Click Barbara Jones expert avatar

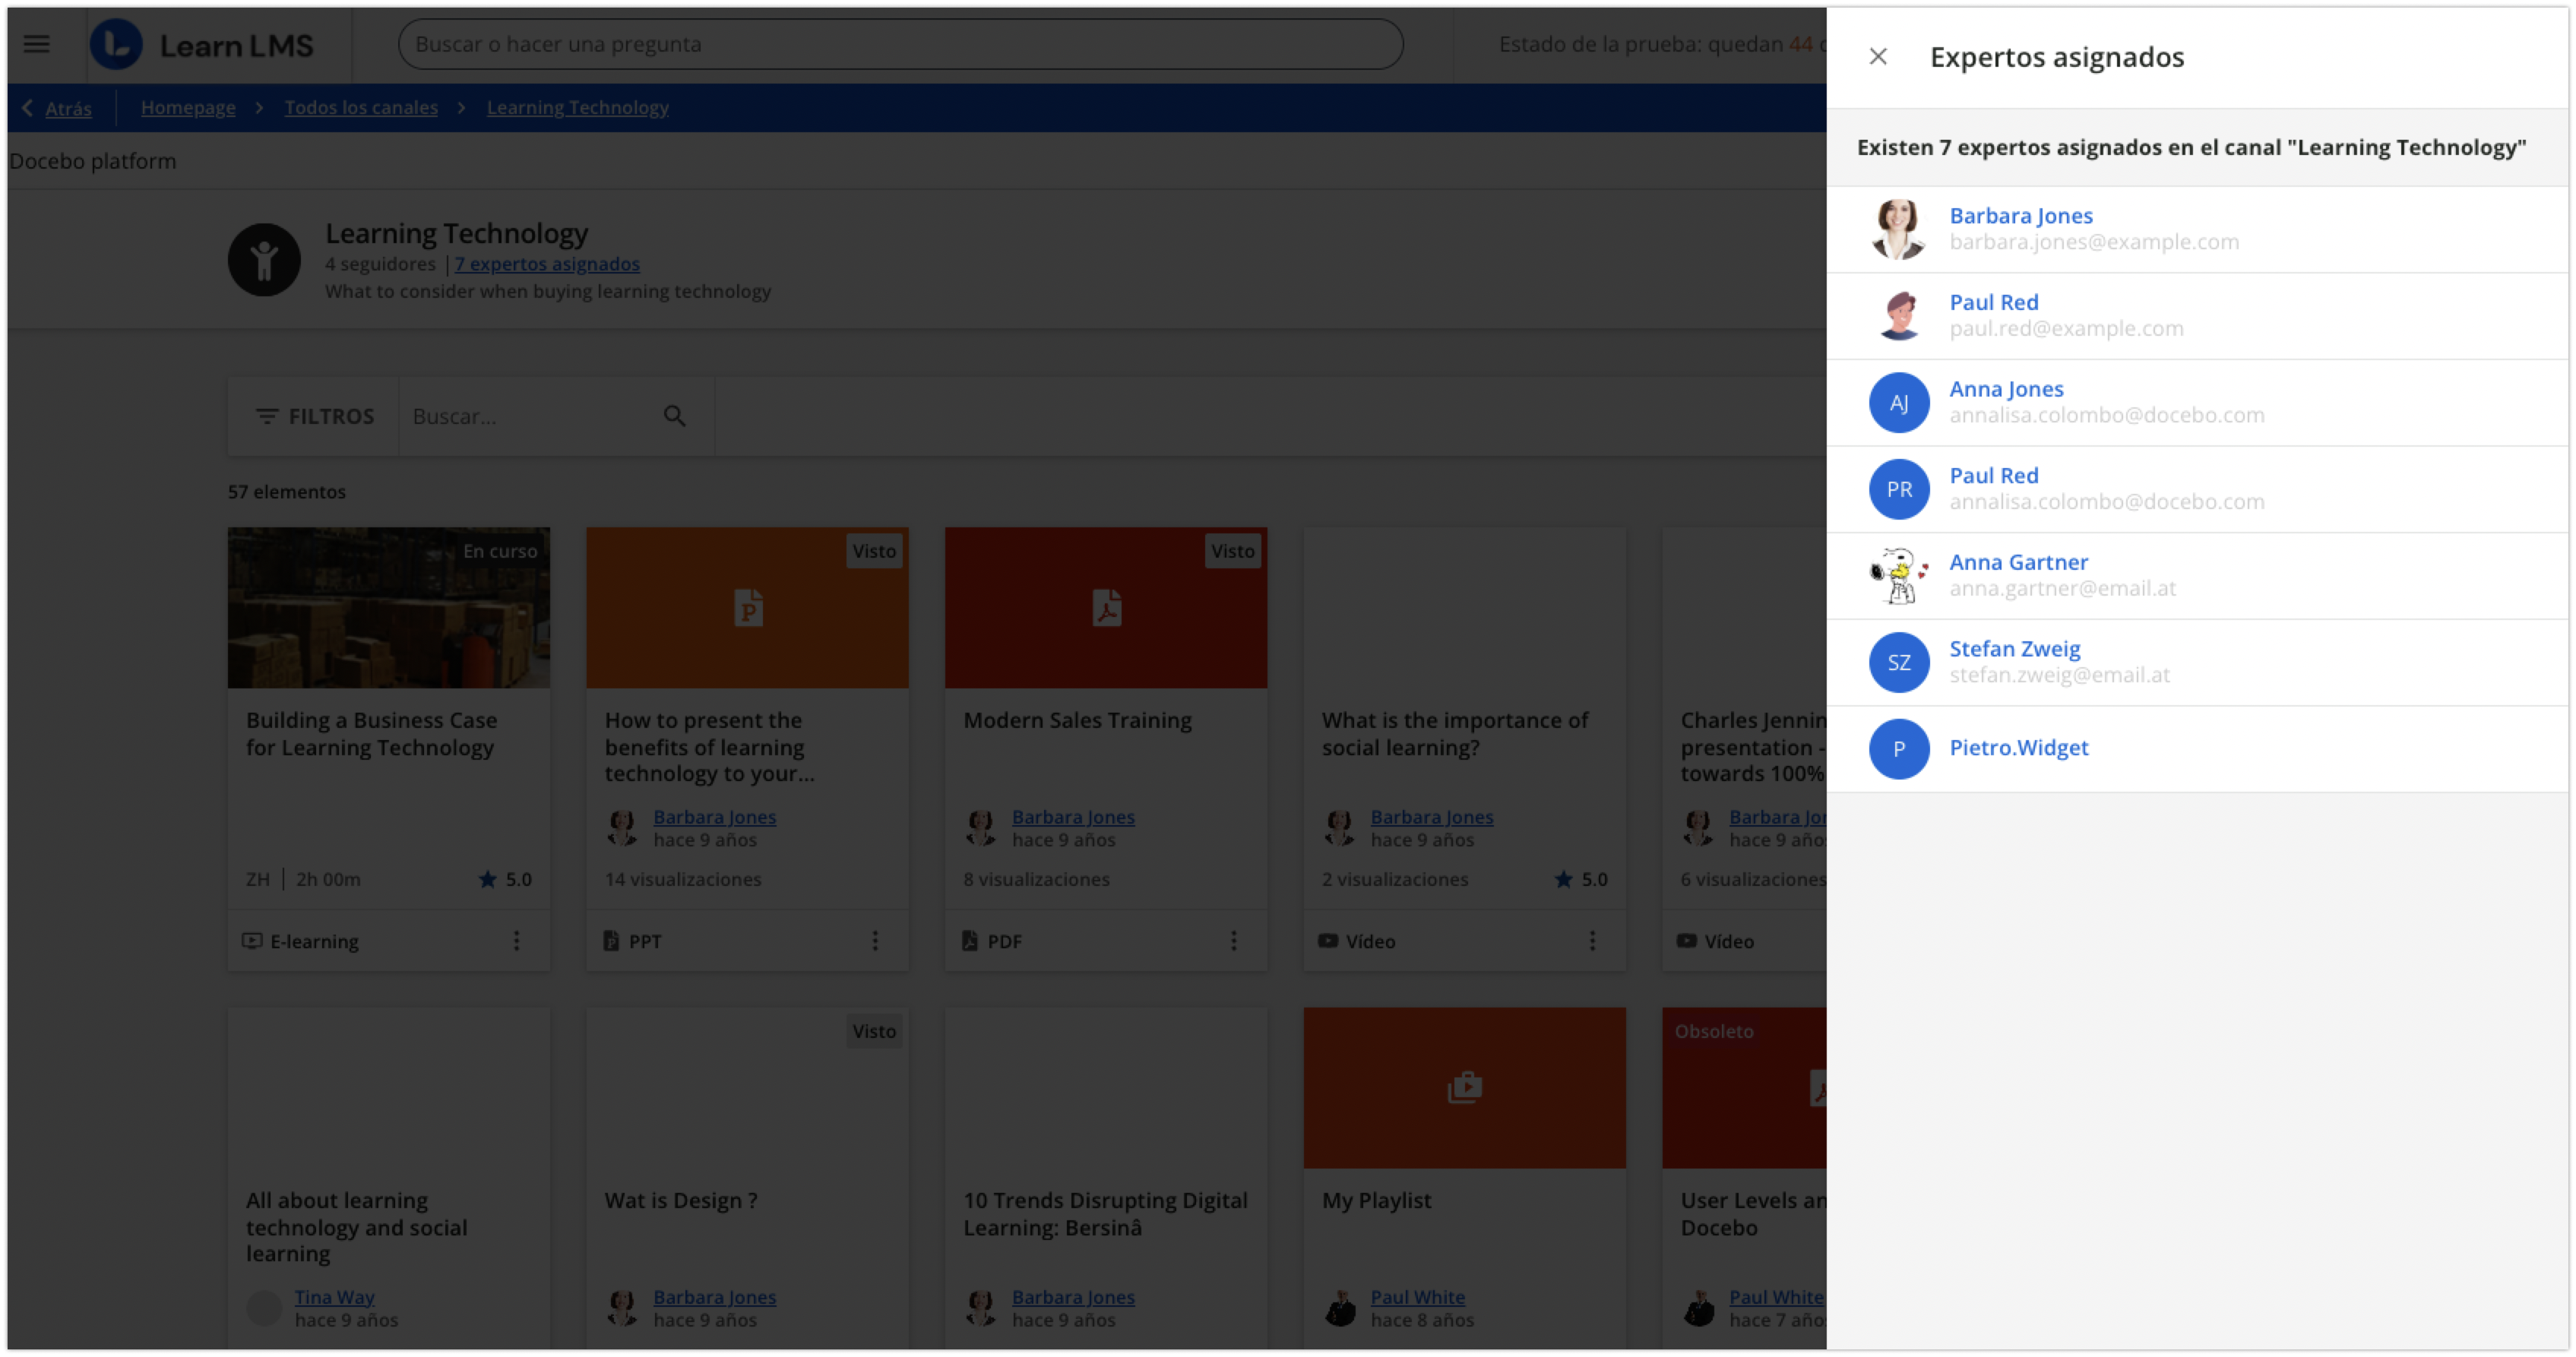[1898, 229]
